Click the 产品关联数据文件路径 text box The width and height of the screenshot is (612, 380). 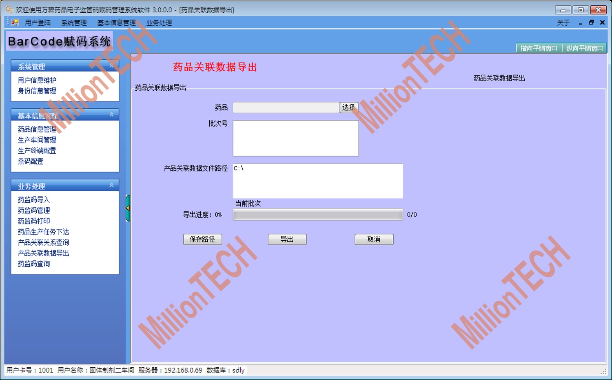point(318,181)
